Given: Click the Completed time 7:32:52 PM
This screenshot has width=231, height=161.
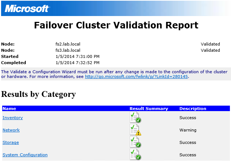Looking at the screenshot, I should click(x=75, y=63).
